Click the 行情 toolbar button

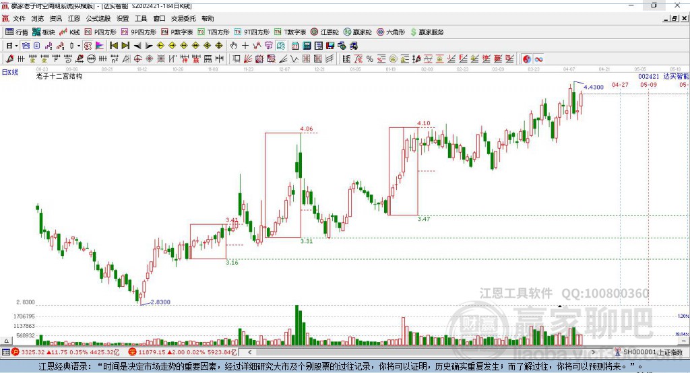(17, 32)
